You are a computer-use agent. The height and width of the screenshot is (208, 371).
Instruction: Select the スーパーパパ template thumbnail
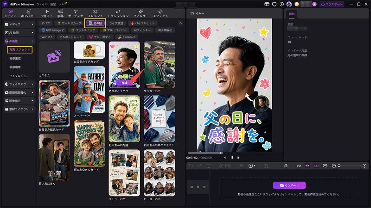pos(89,89)
